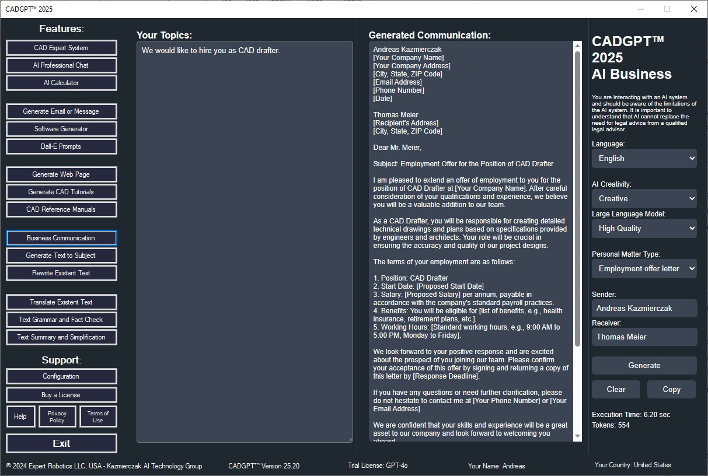Expand the AI Creativity dropdown

pyautogui.click(x=644, y=198)
